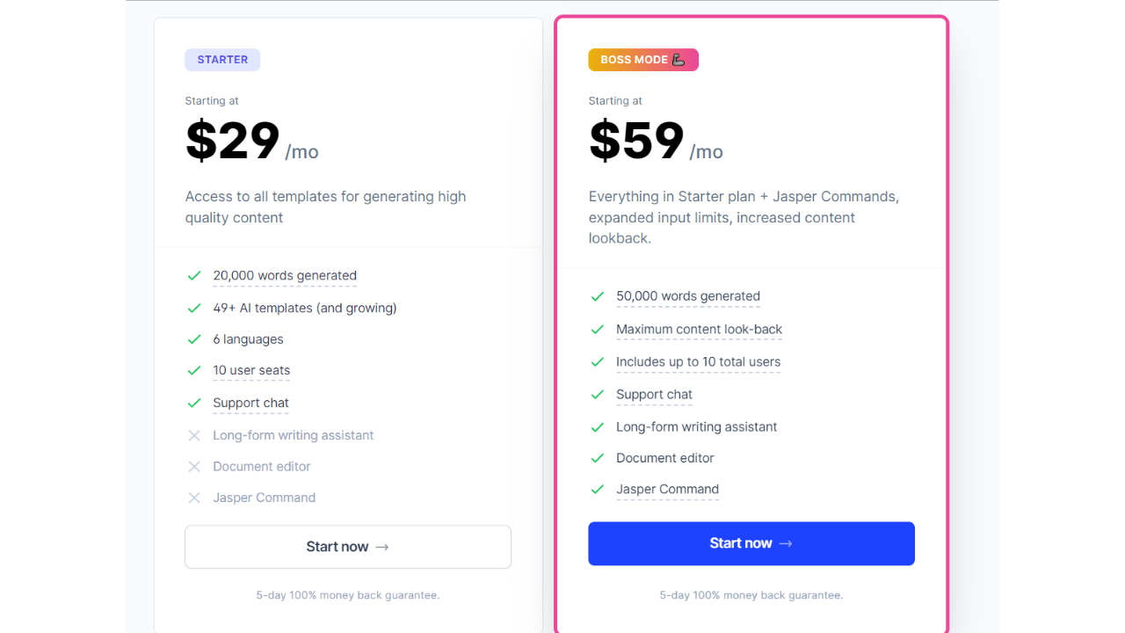Image resolution: width=1125 pixels, height=633 pixels.
Task: Click the BOSS MODE badge
Action: click(635, 60)
